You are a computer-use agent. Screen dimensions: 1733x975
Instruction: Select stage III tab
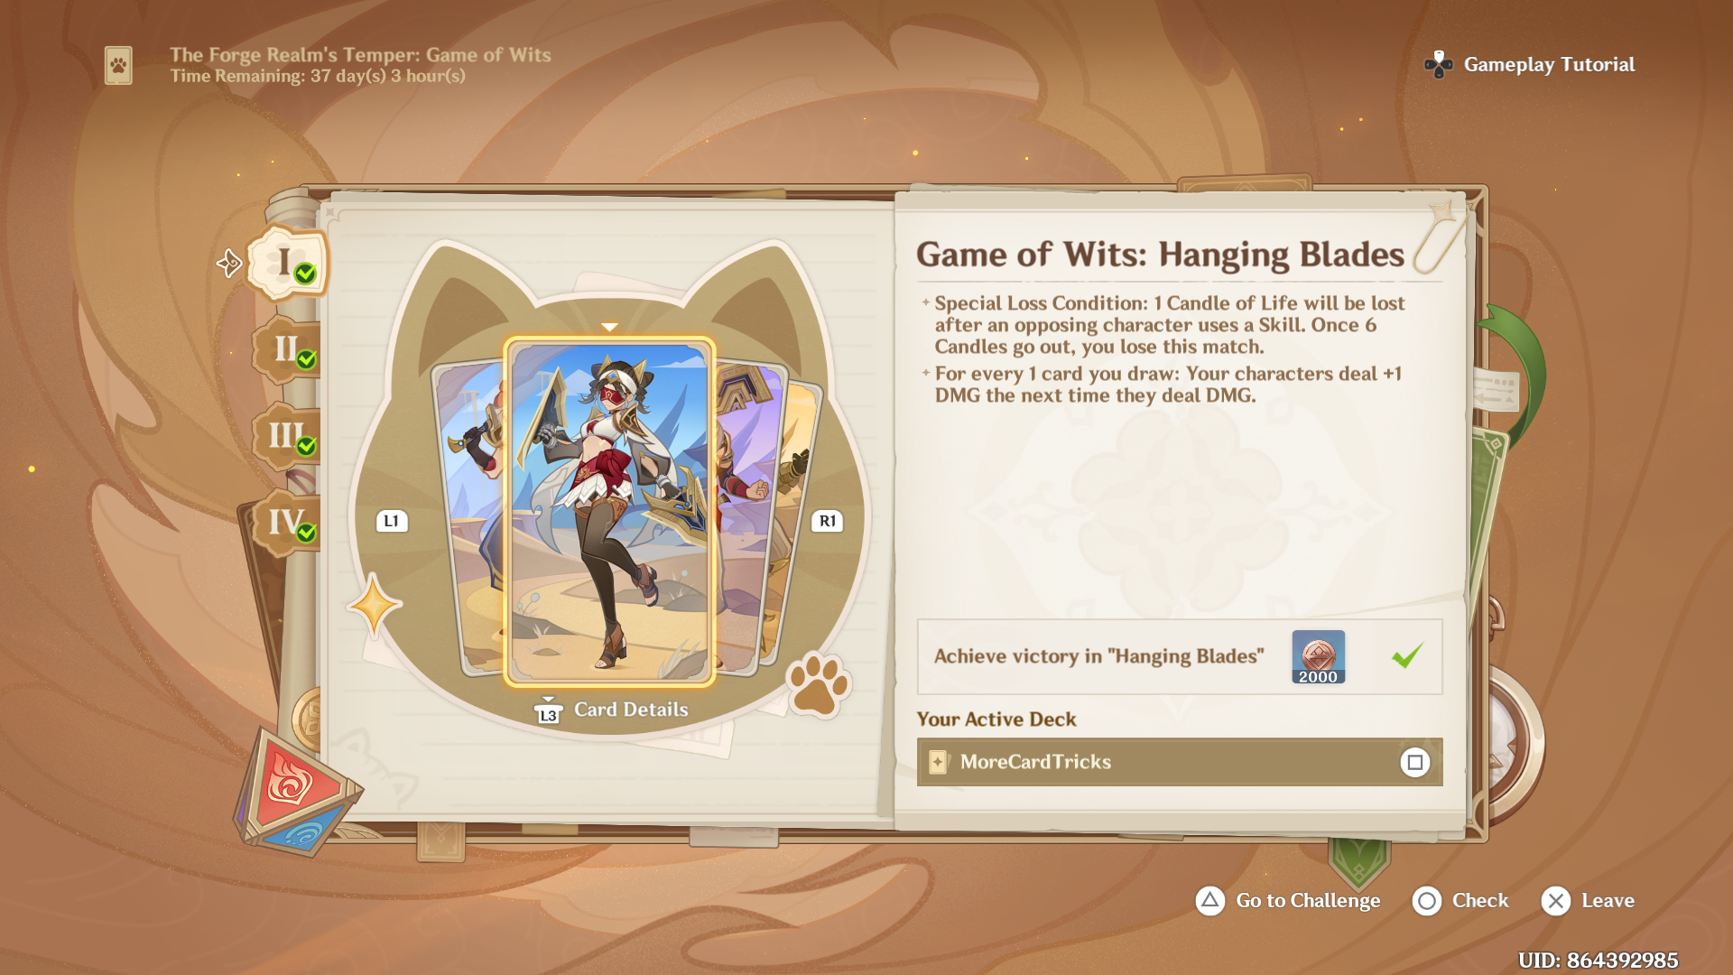[x=287, y=436]
